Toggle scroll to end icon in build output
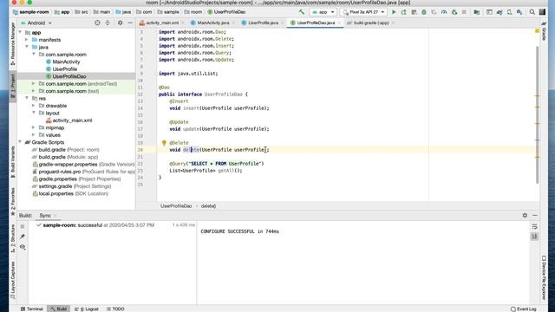The height and width of the screenshot is (312, 555). coord(534,237)
